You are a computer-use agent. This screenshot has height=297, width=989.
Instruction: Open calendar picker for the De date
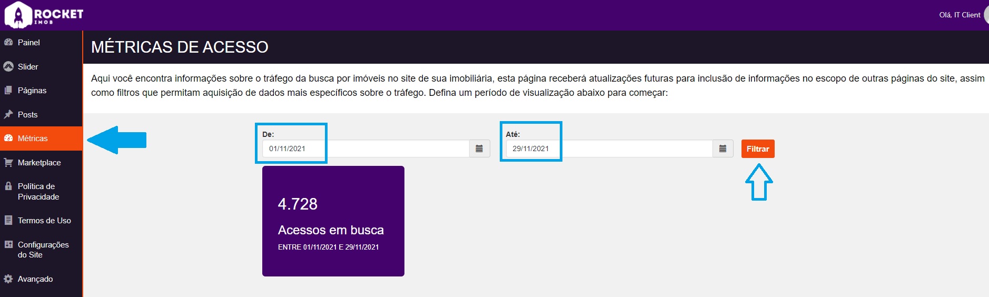pos(479,148)
